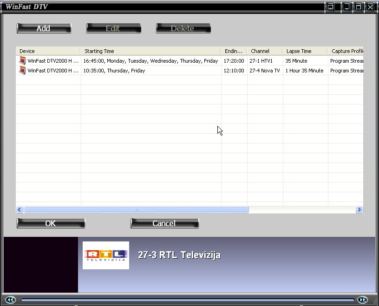The image size is (379, 306).
Task: Click the Delete schedule button
Action: [183, 28]
